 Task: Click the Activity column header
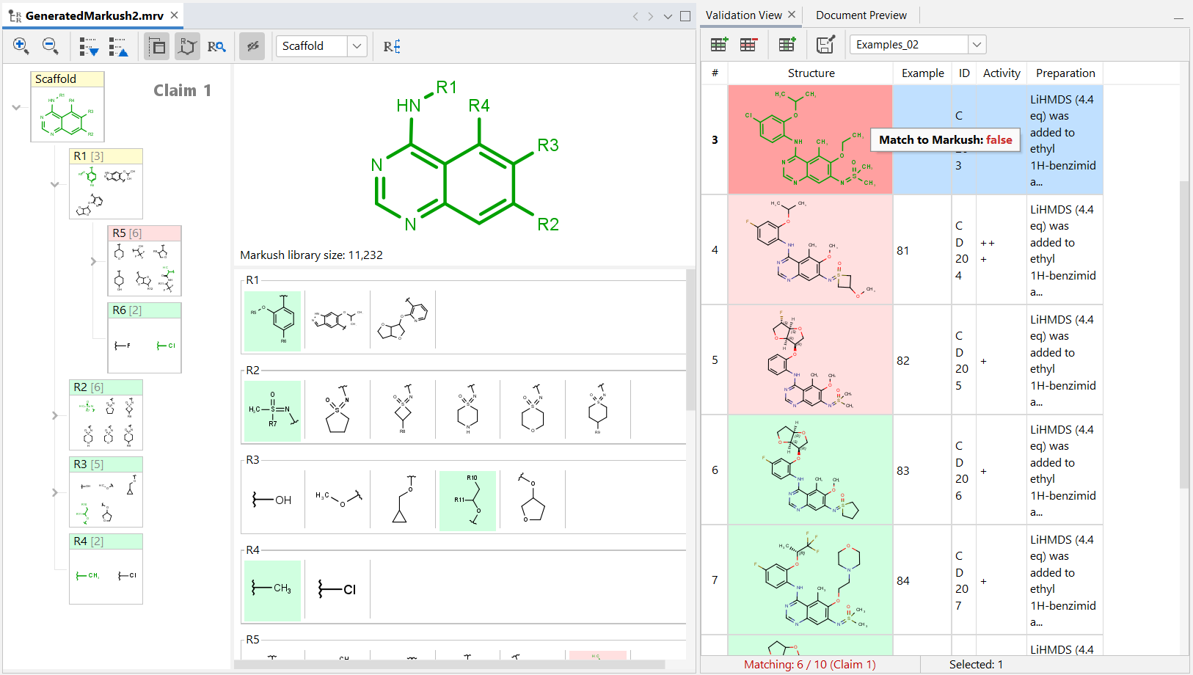[x=1001, y=73]
